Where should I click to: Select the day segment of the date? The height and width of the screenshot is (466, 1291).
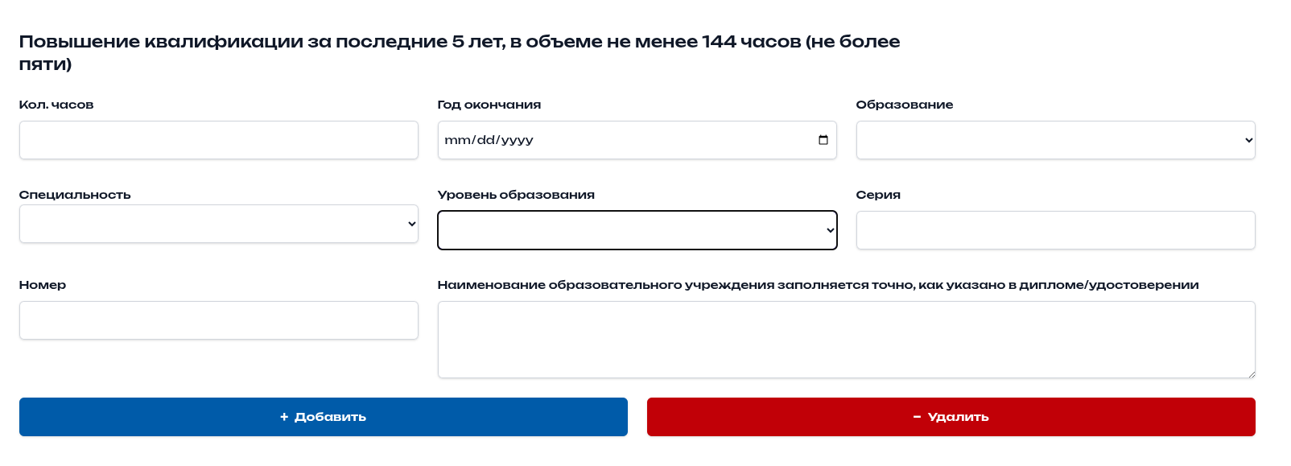pyautogui.click(x=486, y=140)
